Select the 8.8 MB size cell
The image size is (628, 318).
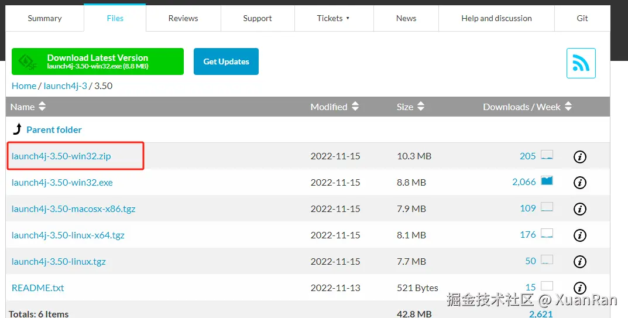(x=411, y=183)
